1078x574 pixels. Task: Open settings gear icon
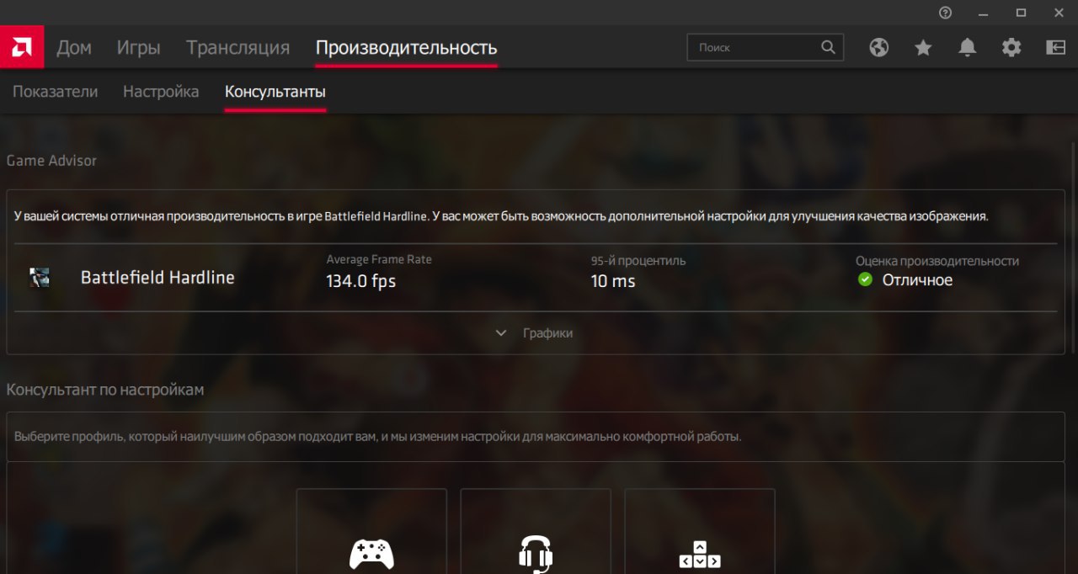click(1011, 47)
